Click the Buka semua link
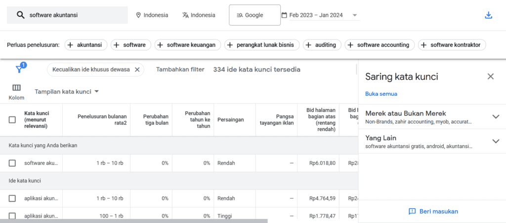This screenshot has height=223, width=506. click(x=381, y=94)
